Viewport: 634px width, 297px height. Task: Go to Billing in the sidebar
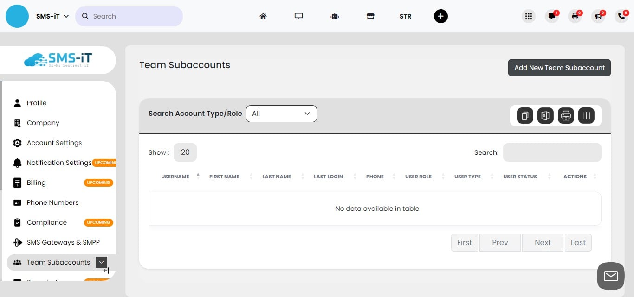(36, 183)
